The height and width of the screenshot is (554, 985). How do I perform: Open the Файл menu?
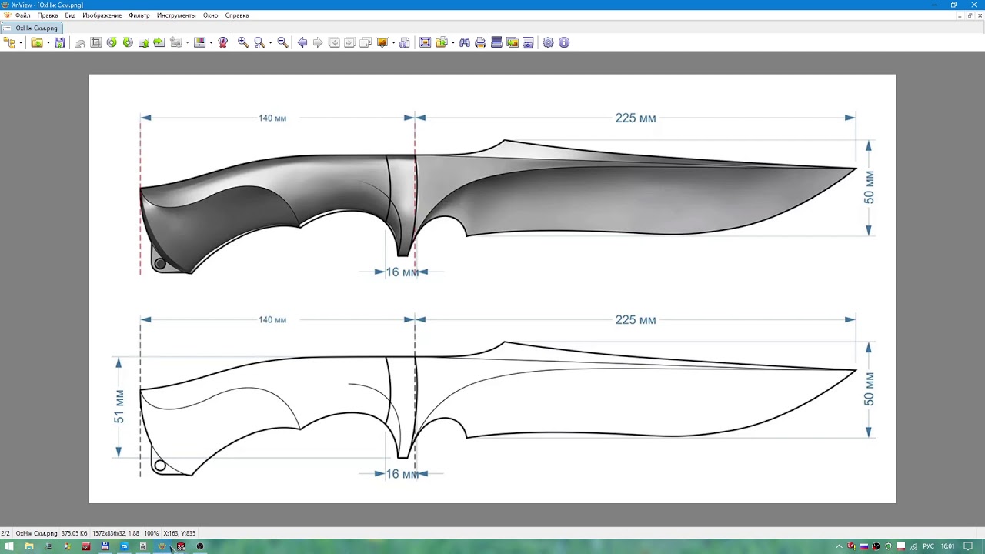22,15
